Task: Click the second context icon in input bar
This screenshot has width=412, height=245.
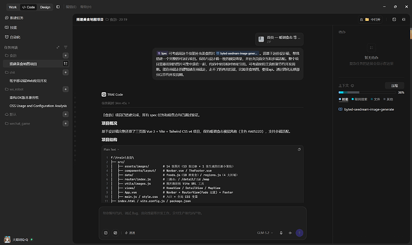Action: point(115,232)
